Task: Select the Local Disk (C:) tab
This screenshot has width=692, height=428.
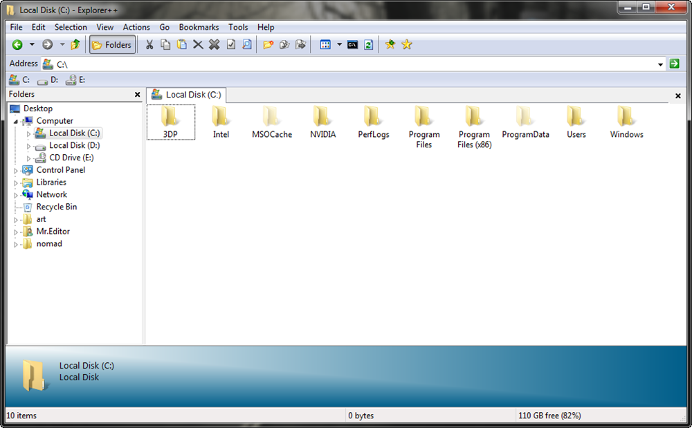Action: (x=186, y=95)
